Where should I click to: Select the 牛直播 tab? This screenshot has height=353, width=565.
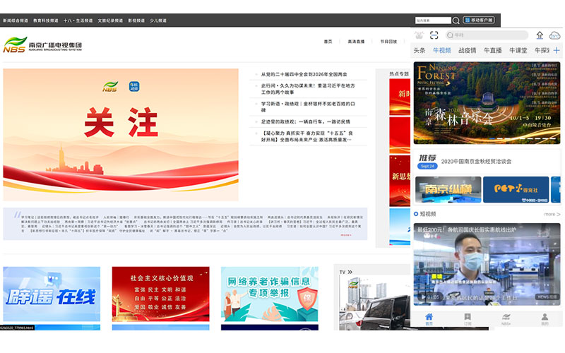(x=492, y=51)
